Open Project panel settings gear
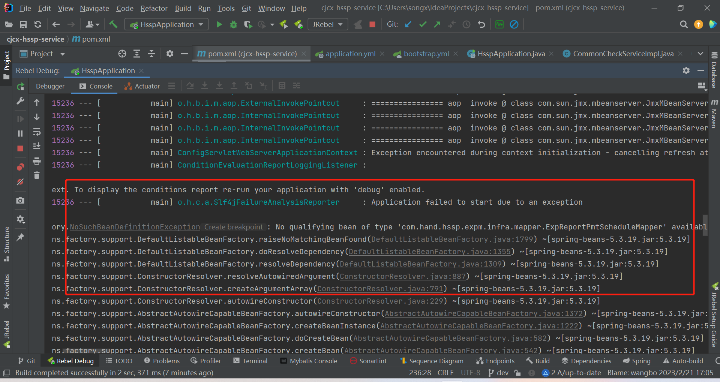The width and height of the screenshot is (720, 382). 170,54
